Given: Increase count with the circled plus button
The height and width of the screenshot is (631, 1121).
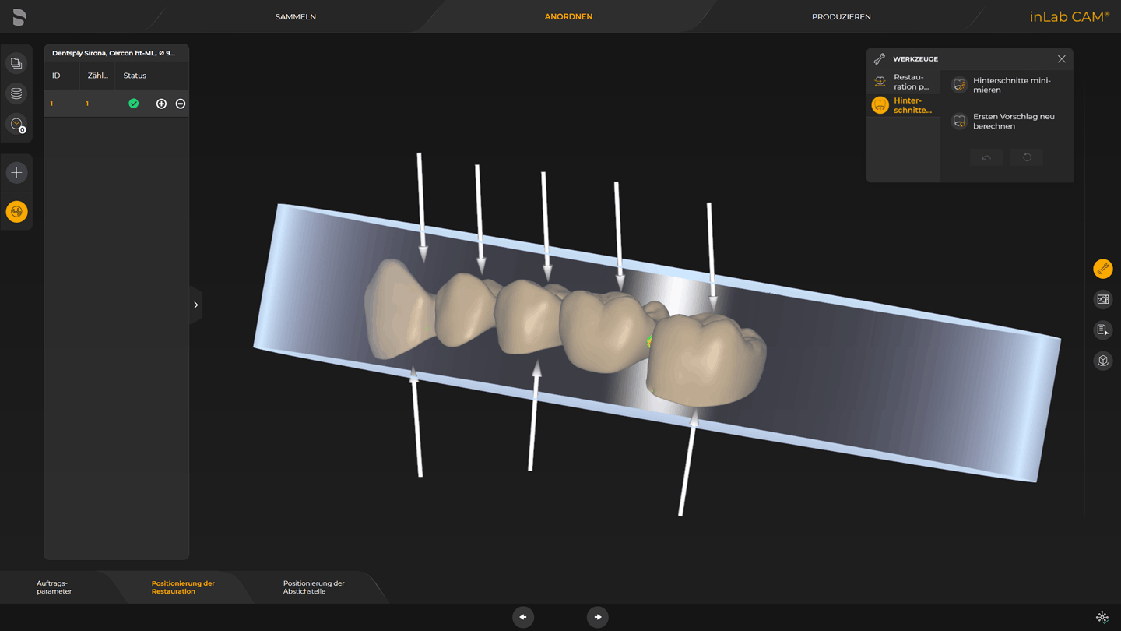Looking at the screenshot, I should tap(161, 104).
